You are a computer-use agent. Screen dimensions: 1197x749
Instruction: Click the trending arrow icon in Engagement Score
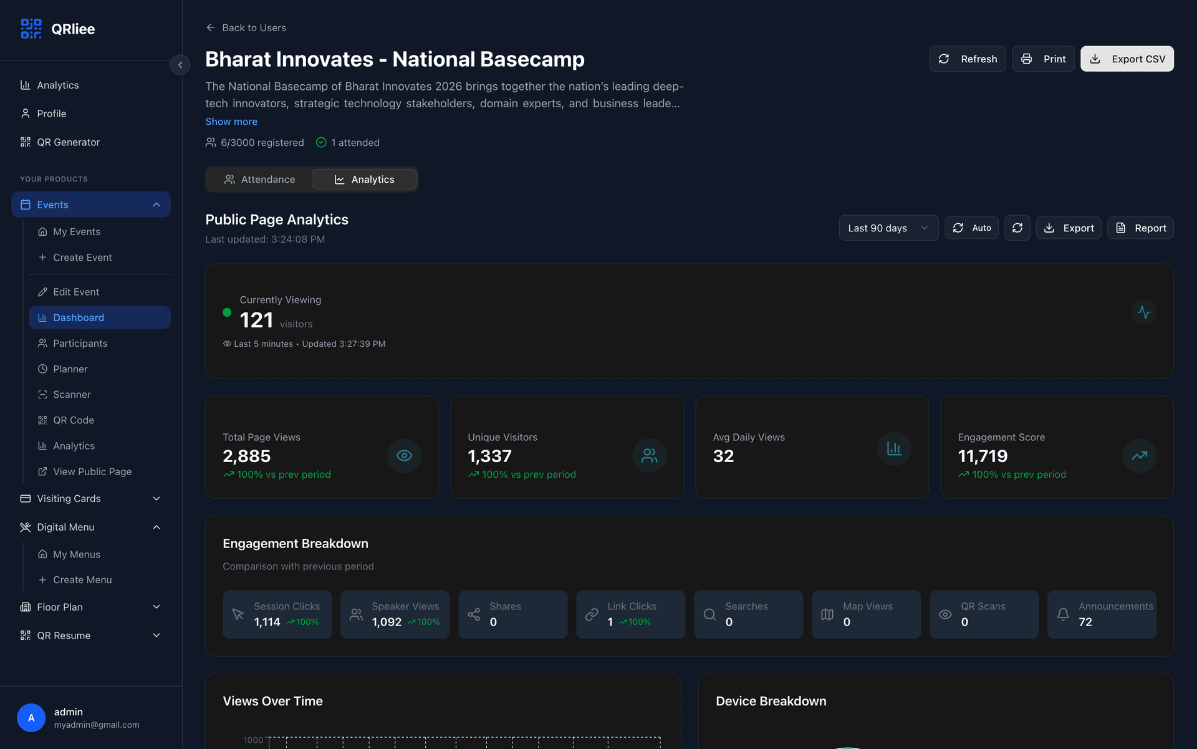point(1139,456)
